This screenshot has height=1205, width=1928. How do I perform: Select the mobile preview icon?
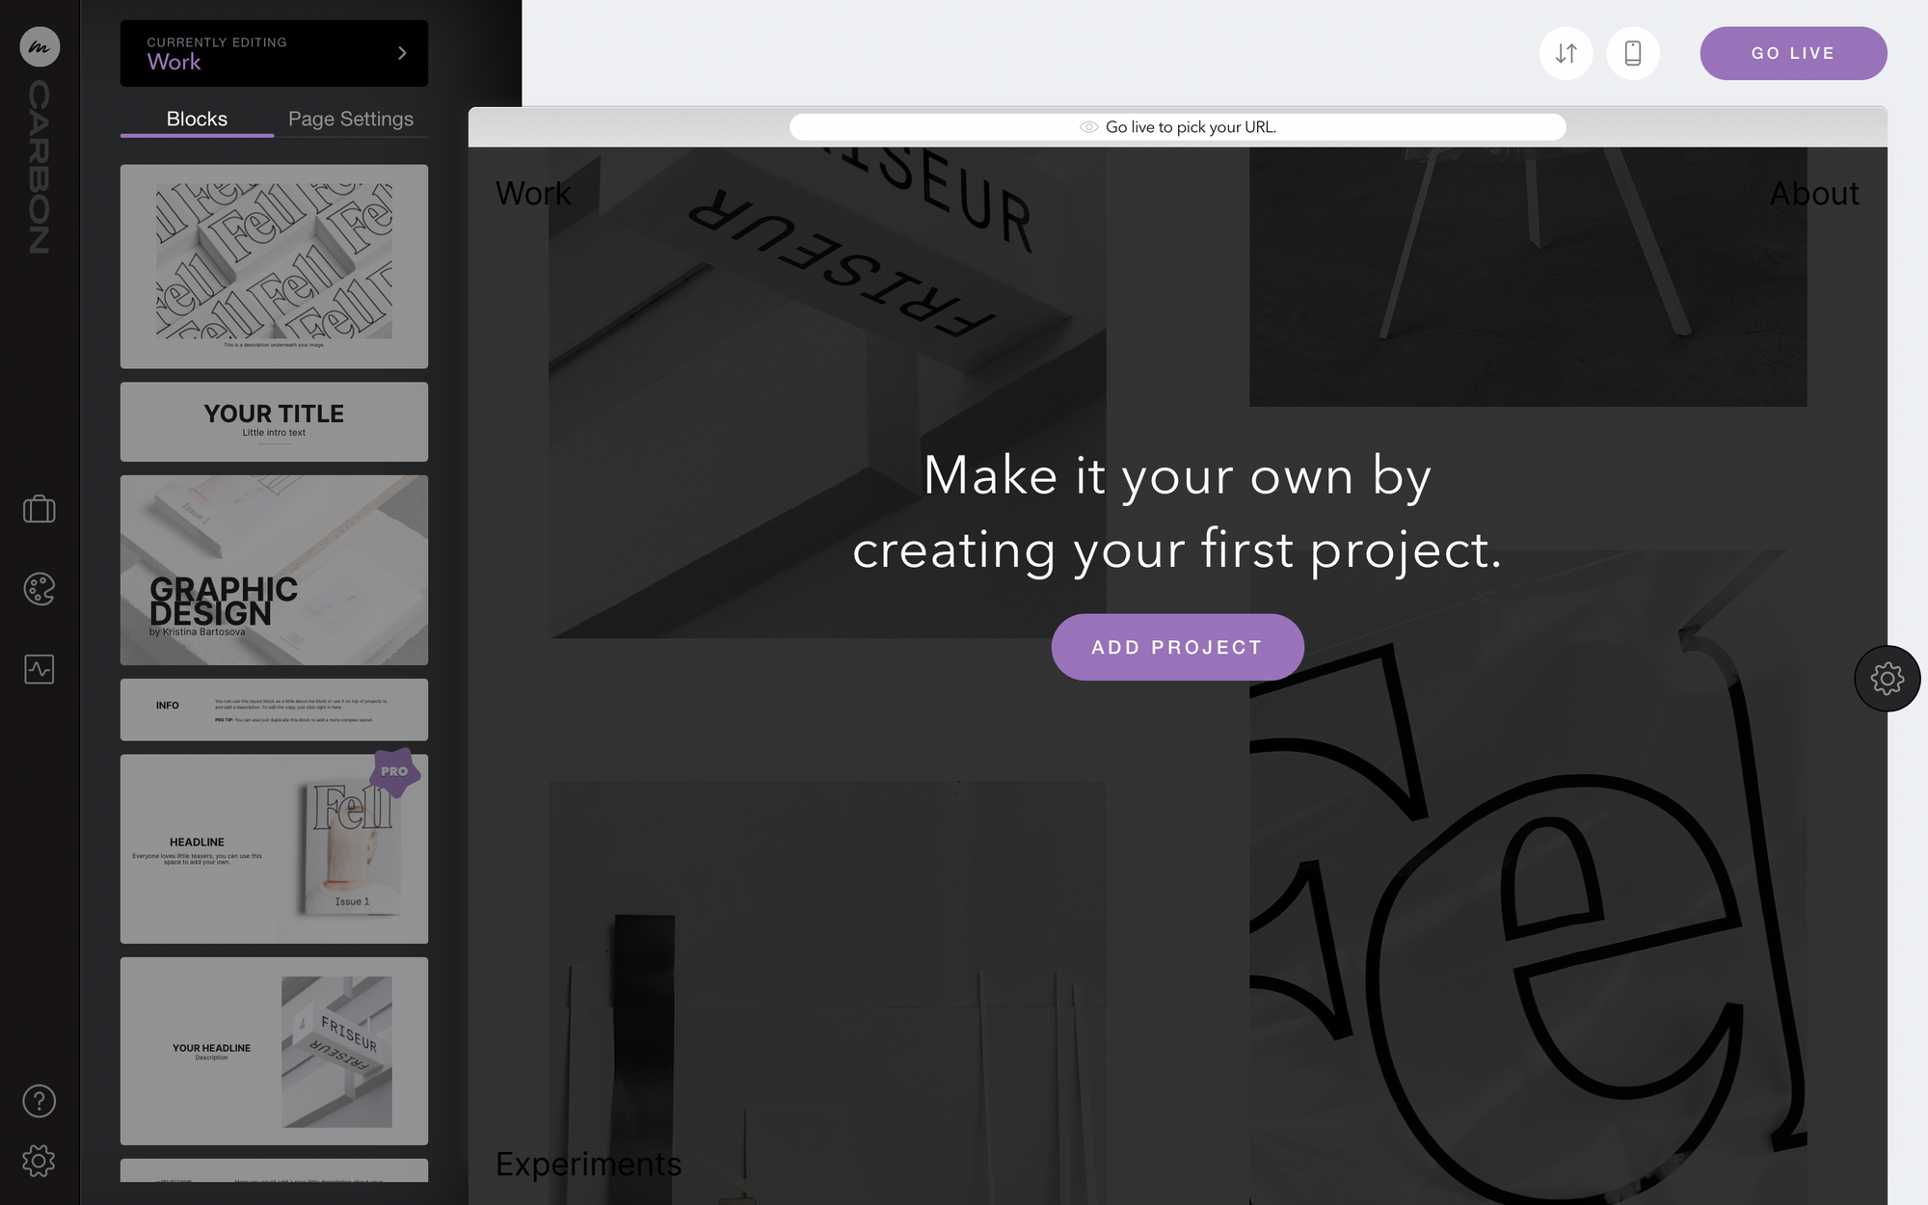click(x=1632, y=53)
